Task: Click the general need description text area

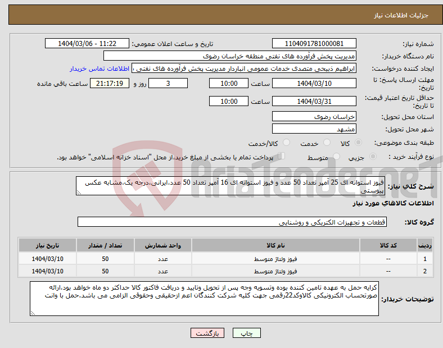Action: (230, 186)
